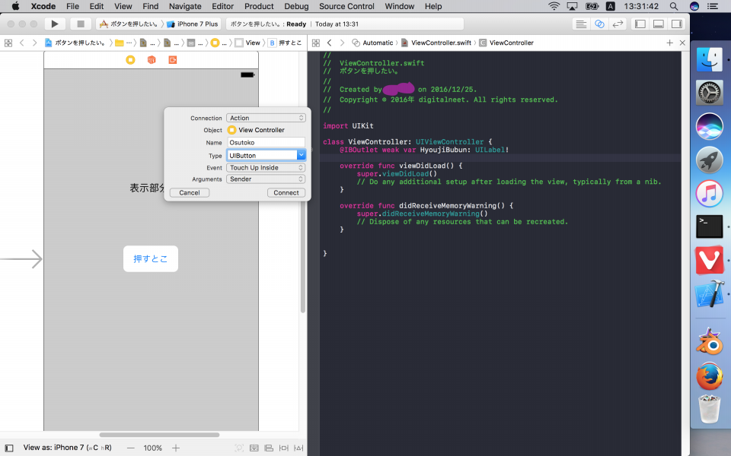Image resolution: width=731 pixels, height=456 pixels.
Task: Click the Connect button
Action: coord(286,192)
